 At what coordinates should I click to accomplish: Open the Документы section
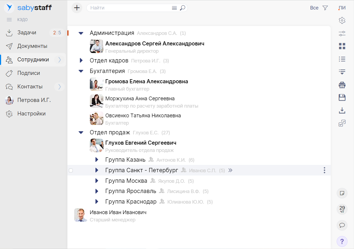point(32,46)
